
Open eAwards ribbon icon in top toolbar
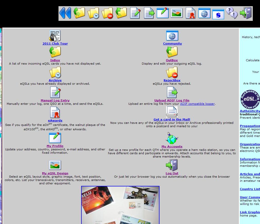tap(190, 13)
